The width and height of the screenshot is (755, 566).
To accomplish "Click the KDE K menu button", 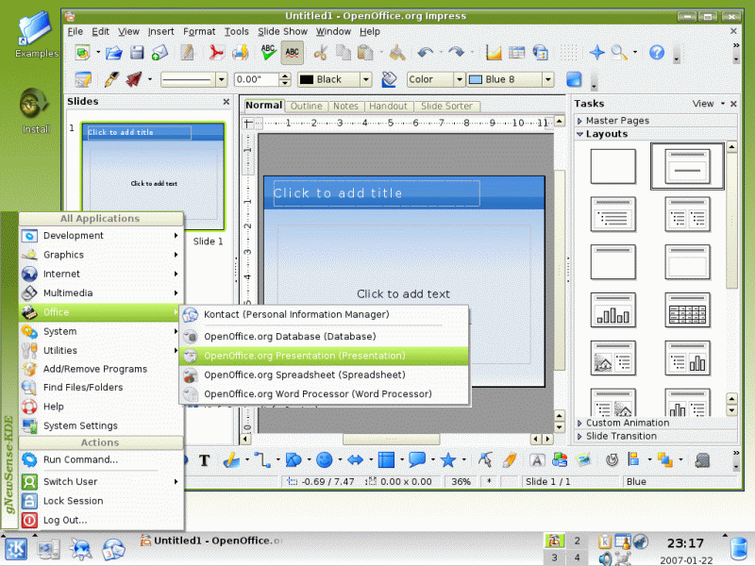I will (x=16, y=550).
